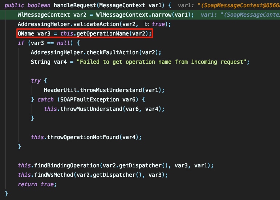Click the 'return true;' statement

(x=37, y=184)
